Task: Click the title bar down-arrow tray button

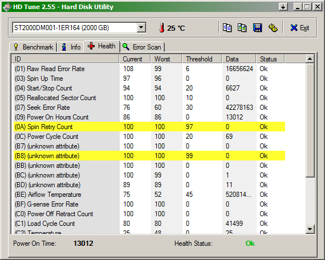Action: [x=283, y=7]
